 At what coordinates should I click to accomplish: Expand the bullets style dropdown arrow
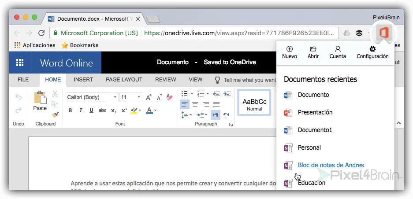pos(191,93)
